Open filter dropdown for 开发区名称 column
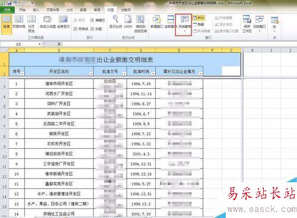The width and height of the screenshot is (297, 218). (x=91, y=74)
